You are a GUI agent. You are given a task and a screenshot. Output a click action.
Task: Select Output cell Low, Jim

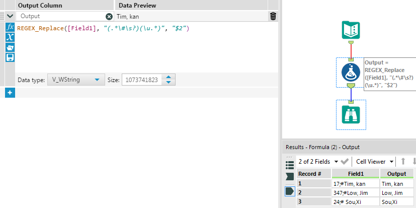(396, 193)
